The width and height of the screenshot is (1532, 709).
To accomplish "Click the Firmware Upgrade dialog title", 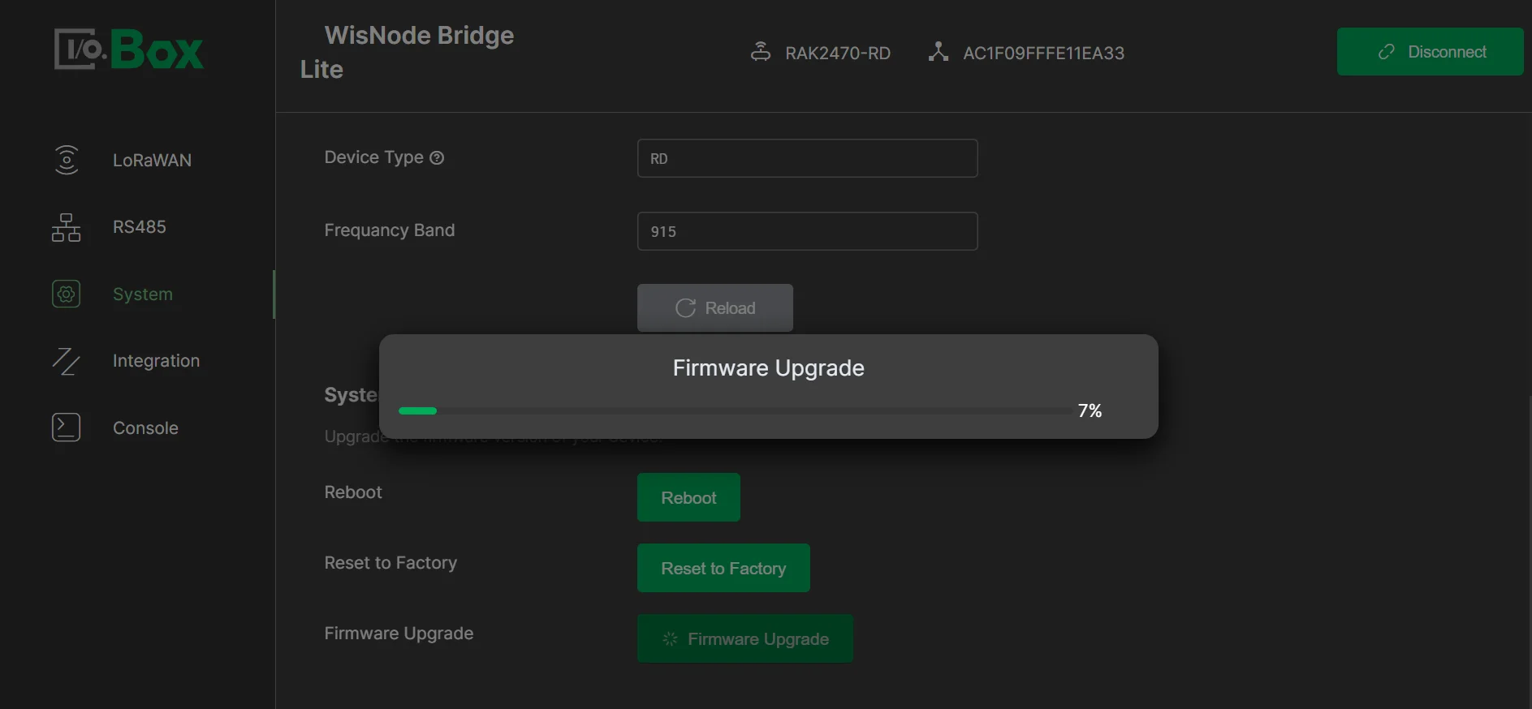I will click(x=768, y=368).
